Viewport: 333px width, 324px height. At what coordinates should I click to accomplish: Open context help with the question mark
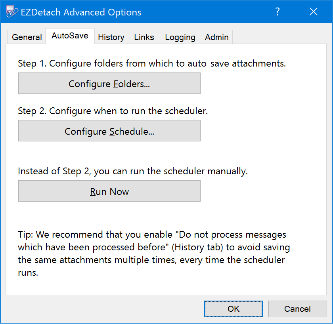click(277, 11)
